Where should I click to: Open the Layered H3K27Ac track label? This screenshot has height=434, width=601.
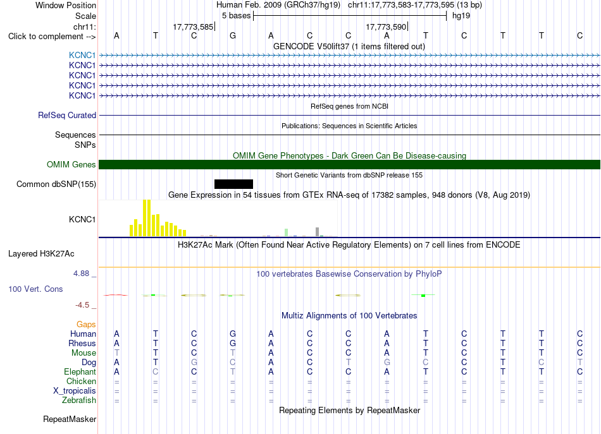click(x=41, y=254)
